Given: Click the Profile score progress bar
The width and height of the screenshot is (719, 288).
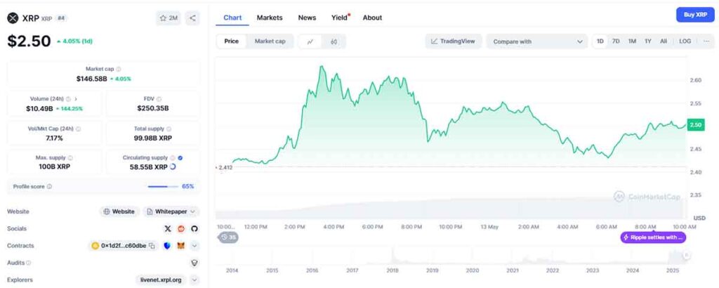Looking at the screenshot, I should click(x=163, y=187).
